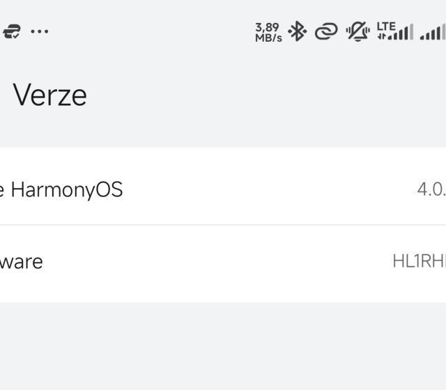Tap blank middle space of HarmonyOS row

point(265,189)
